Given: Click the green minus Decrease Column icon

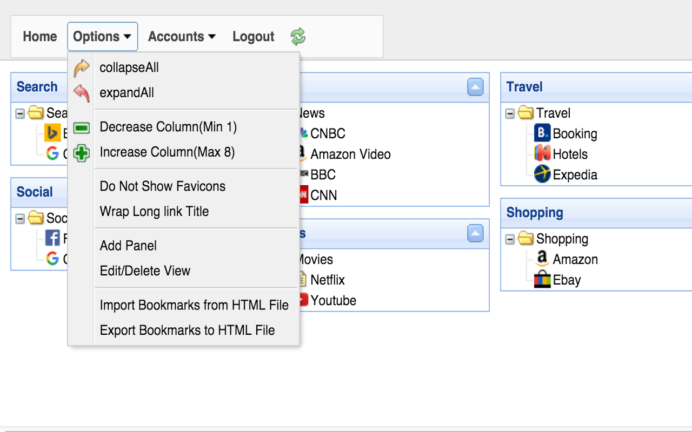Looking at the screenshot, I should [x=81, y=127].
